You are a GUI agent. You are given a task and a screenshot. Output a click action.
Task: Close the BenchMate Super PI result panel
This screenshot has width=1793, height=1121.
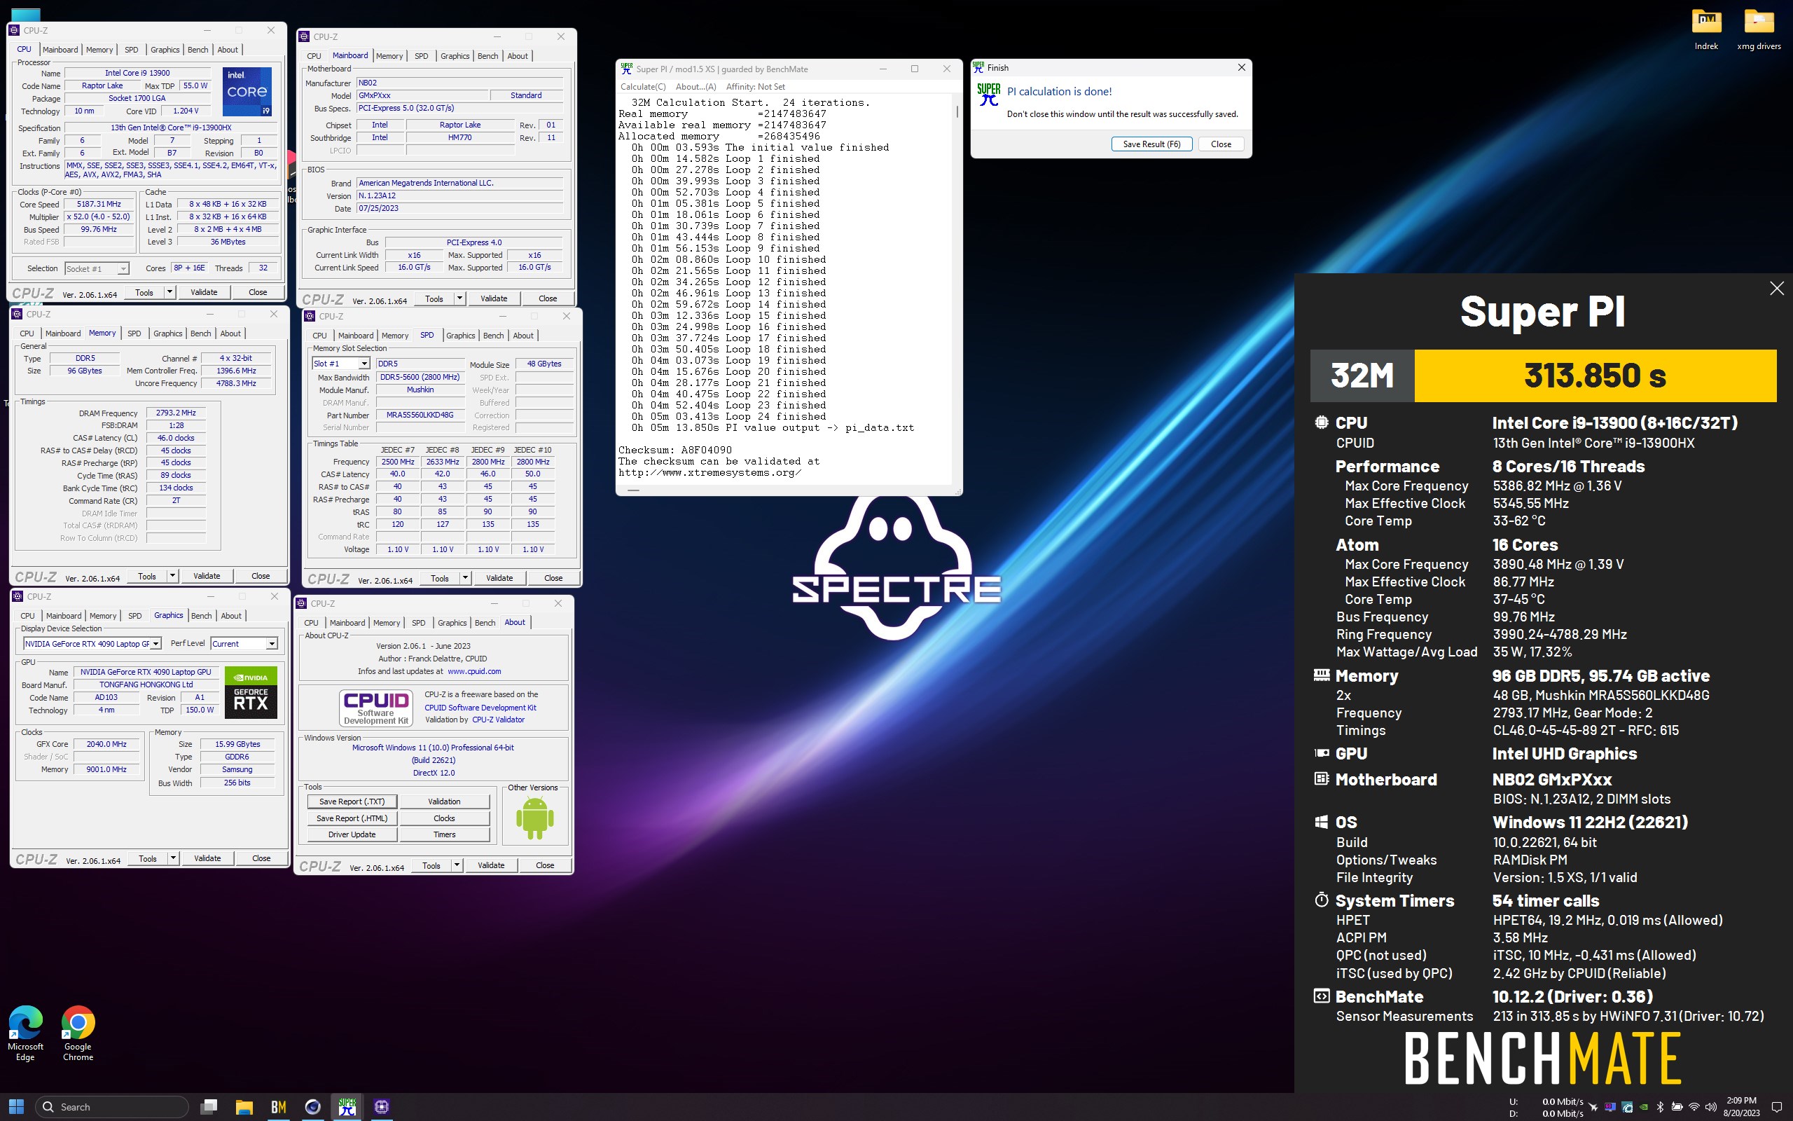pyautogui.click(x=1776, y=289)
